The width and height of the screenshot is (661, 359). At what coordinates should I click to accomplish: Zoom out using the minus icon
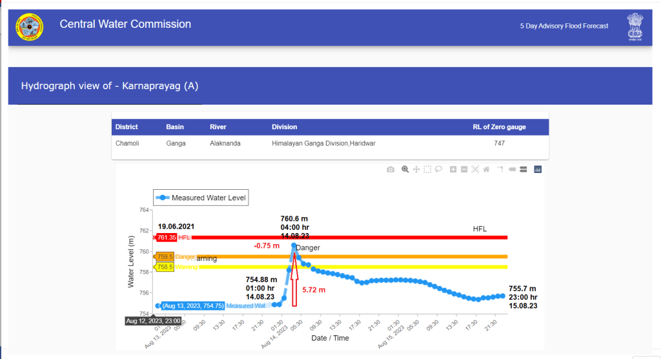click(464, 169)
